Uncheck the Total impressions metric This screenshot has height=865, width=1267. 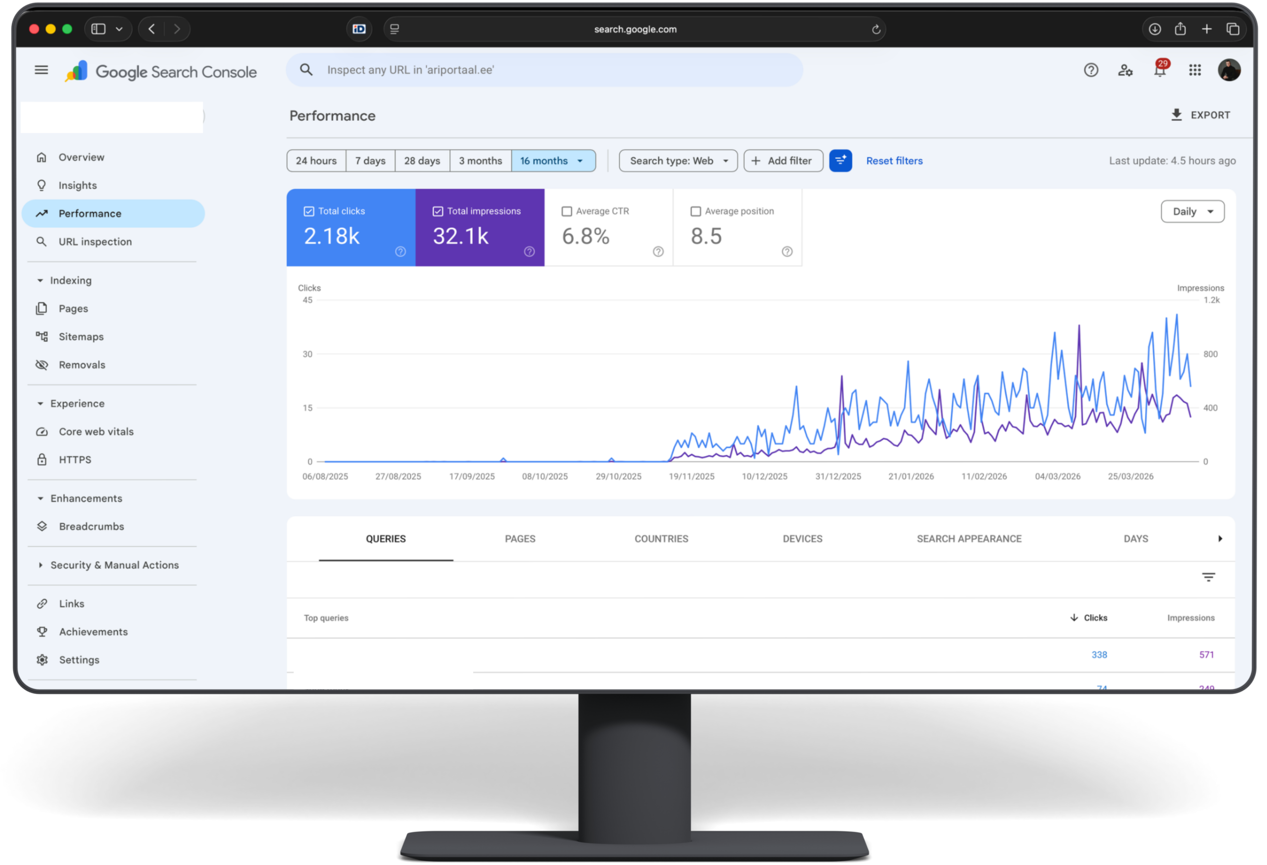coord(438,211)
